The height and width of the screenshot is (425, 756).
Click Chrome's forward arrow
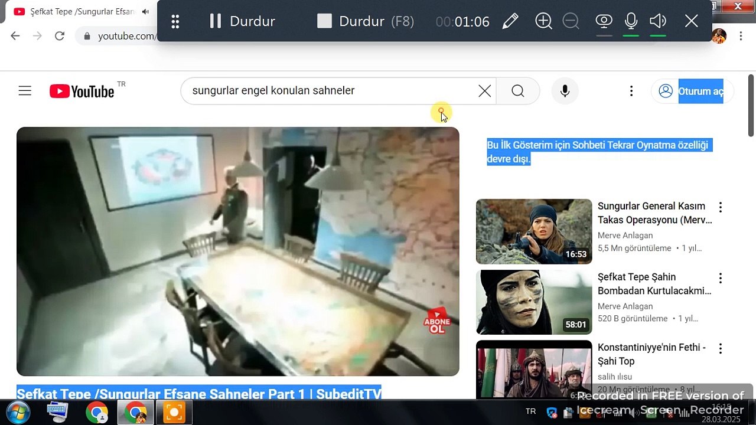pos(37,36)
